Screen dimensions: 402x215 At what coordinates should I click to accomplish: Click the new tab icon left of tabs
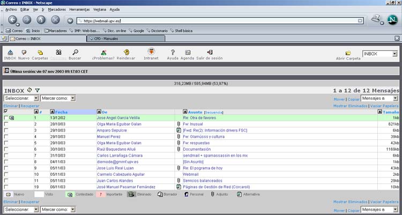point(4,38)
